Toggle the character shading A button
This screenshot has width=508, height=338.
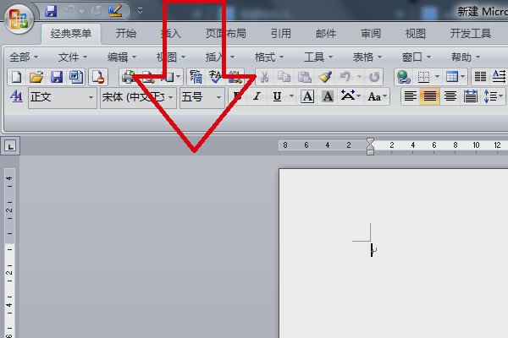[328, 96]
